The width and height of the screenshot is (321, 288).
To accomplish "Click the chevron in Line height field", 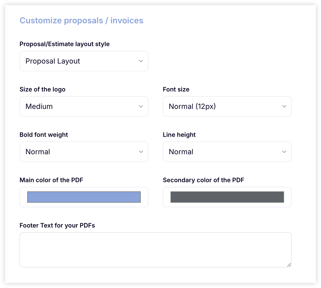I will tap(284, 152).
